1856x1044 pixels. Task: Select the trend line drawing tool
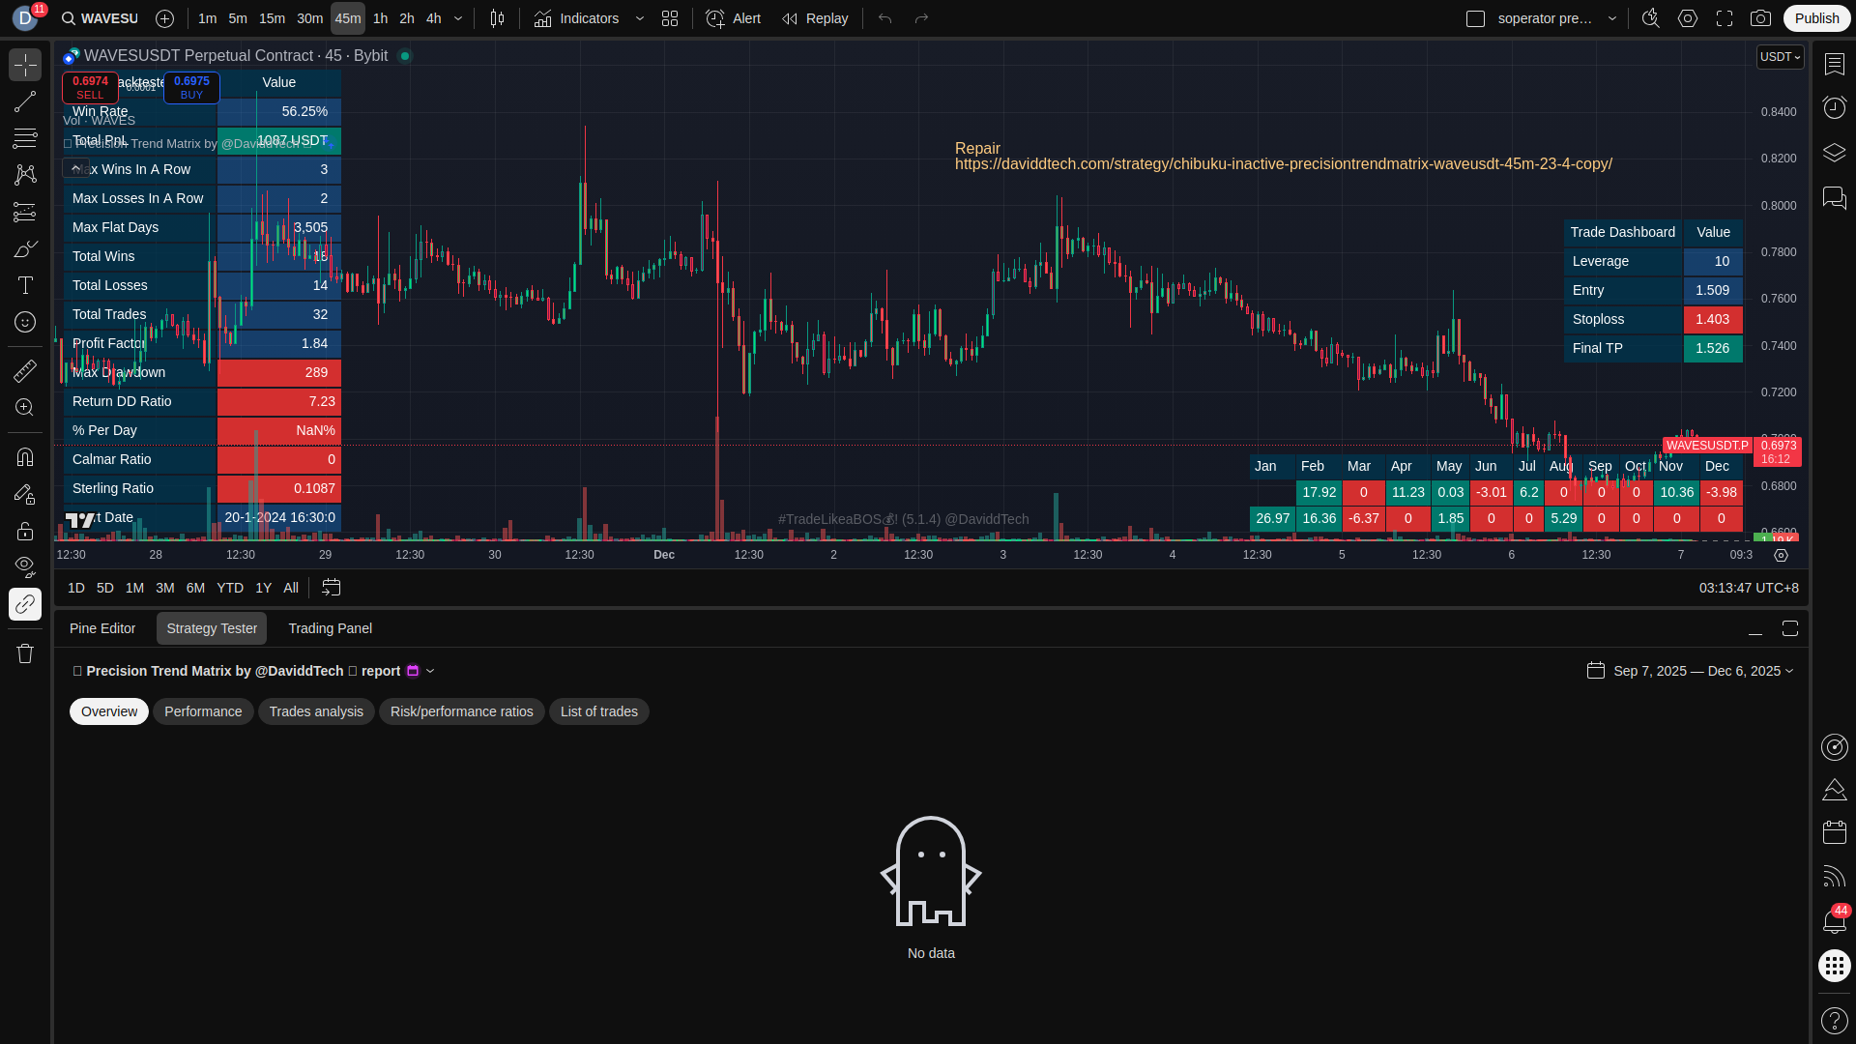pos(25,101)
